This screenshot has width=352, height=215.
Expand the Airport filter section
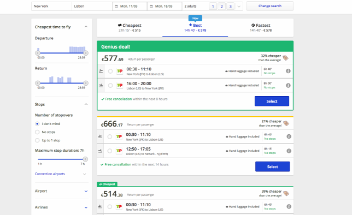(86, 191)
